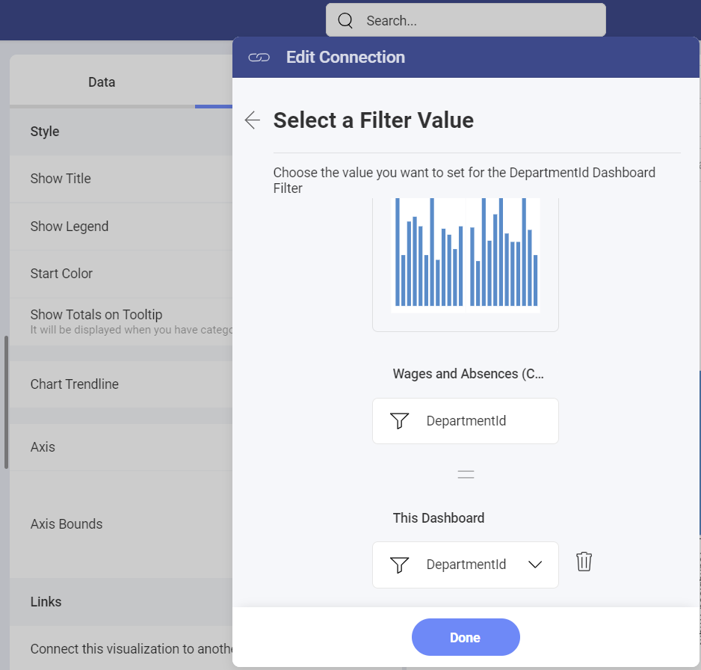This screenshot has width=701, height=670.
Task: Expand the This Dashboard DepartmentId dropdown
Action: click(x=535, y=565)
